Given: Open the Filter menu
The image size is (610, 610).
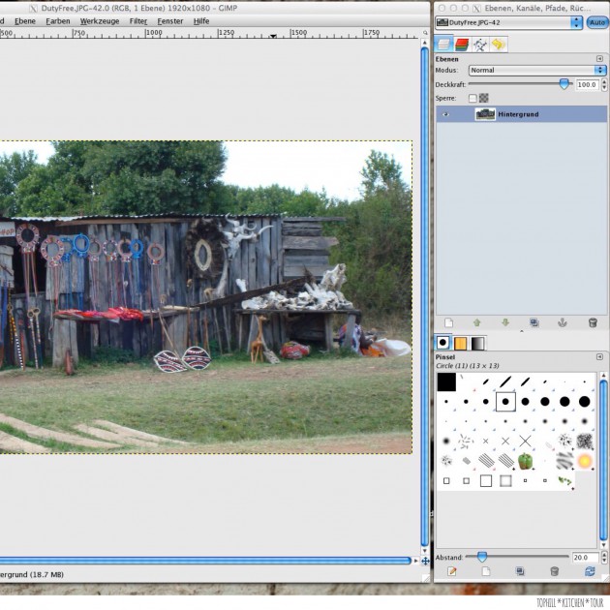Looking at the screenshot, I should coord(138,21).
